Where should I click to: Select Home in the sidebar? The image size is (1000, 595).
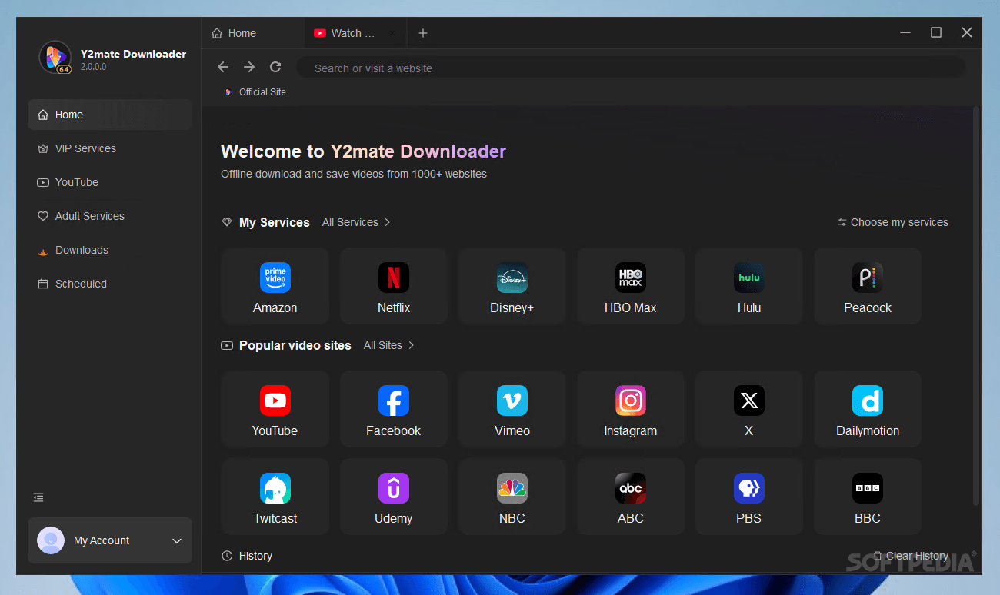[110, 115]
